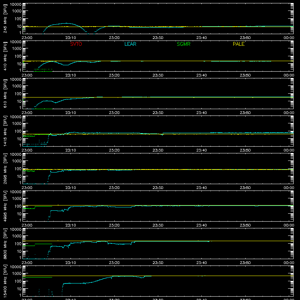This screenshot has height=300, width=300.
Task: Select the '15400 MHz [SFU]' axis title
Action: 5,281
